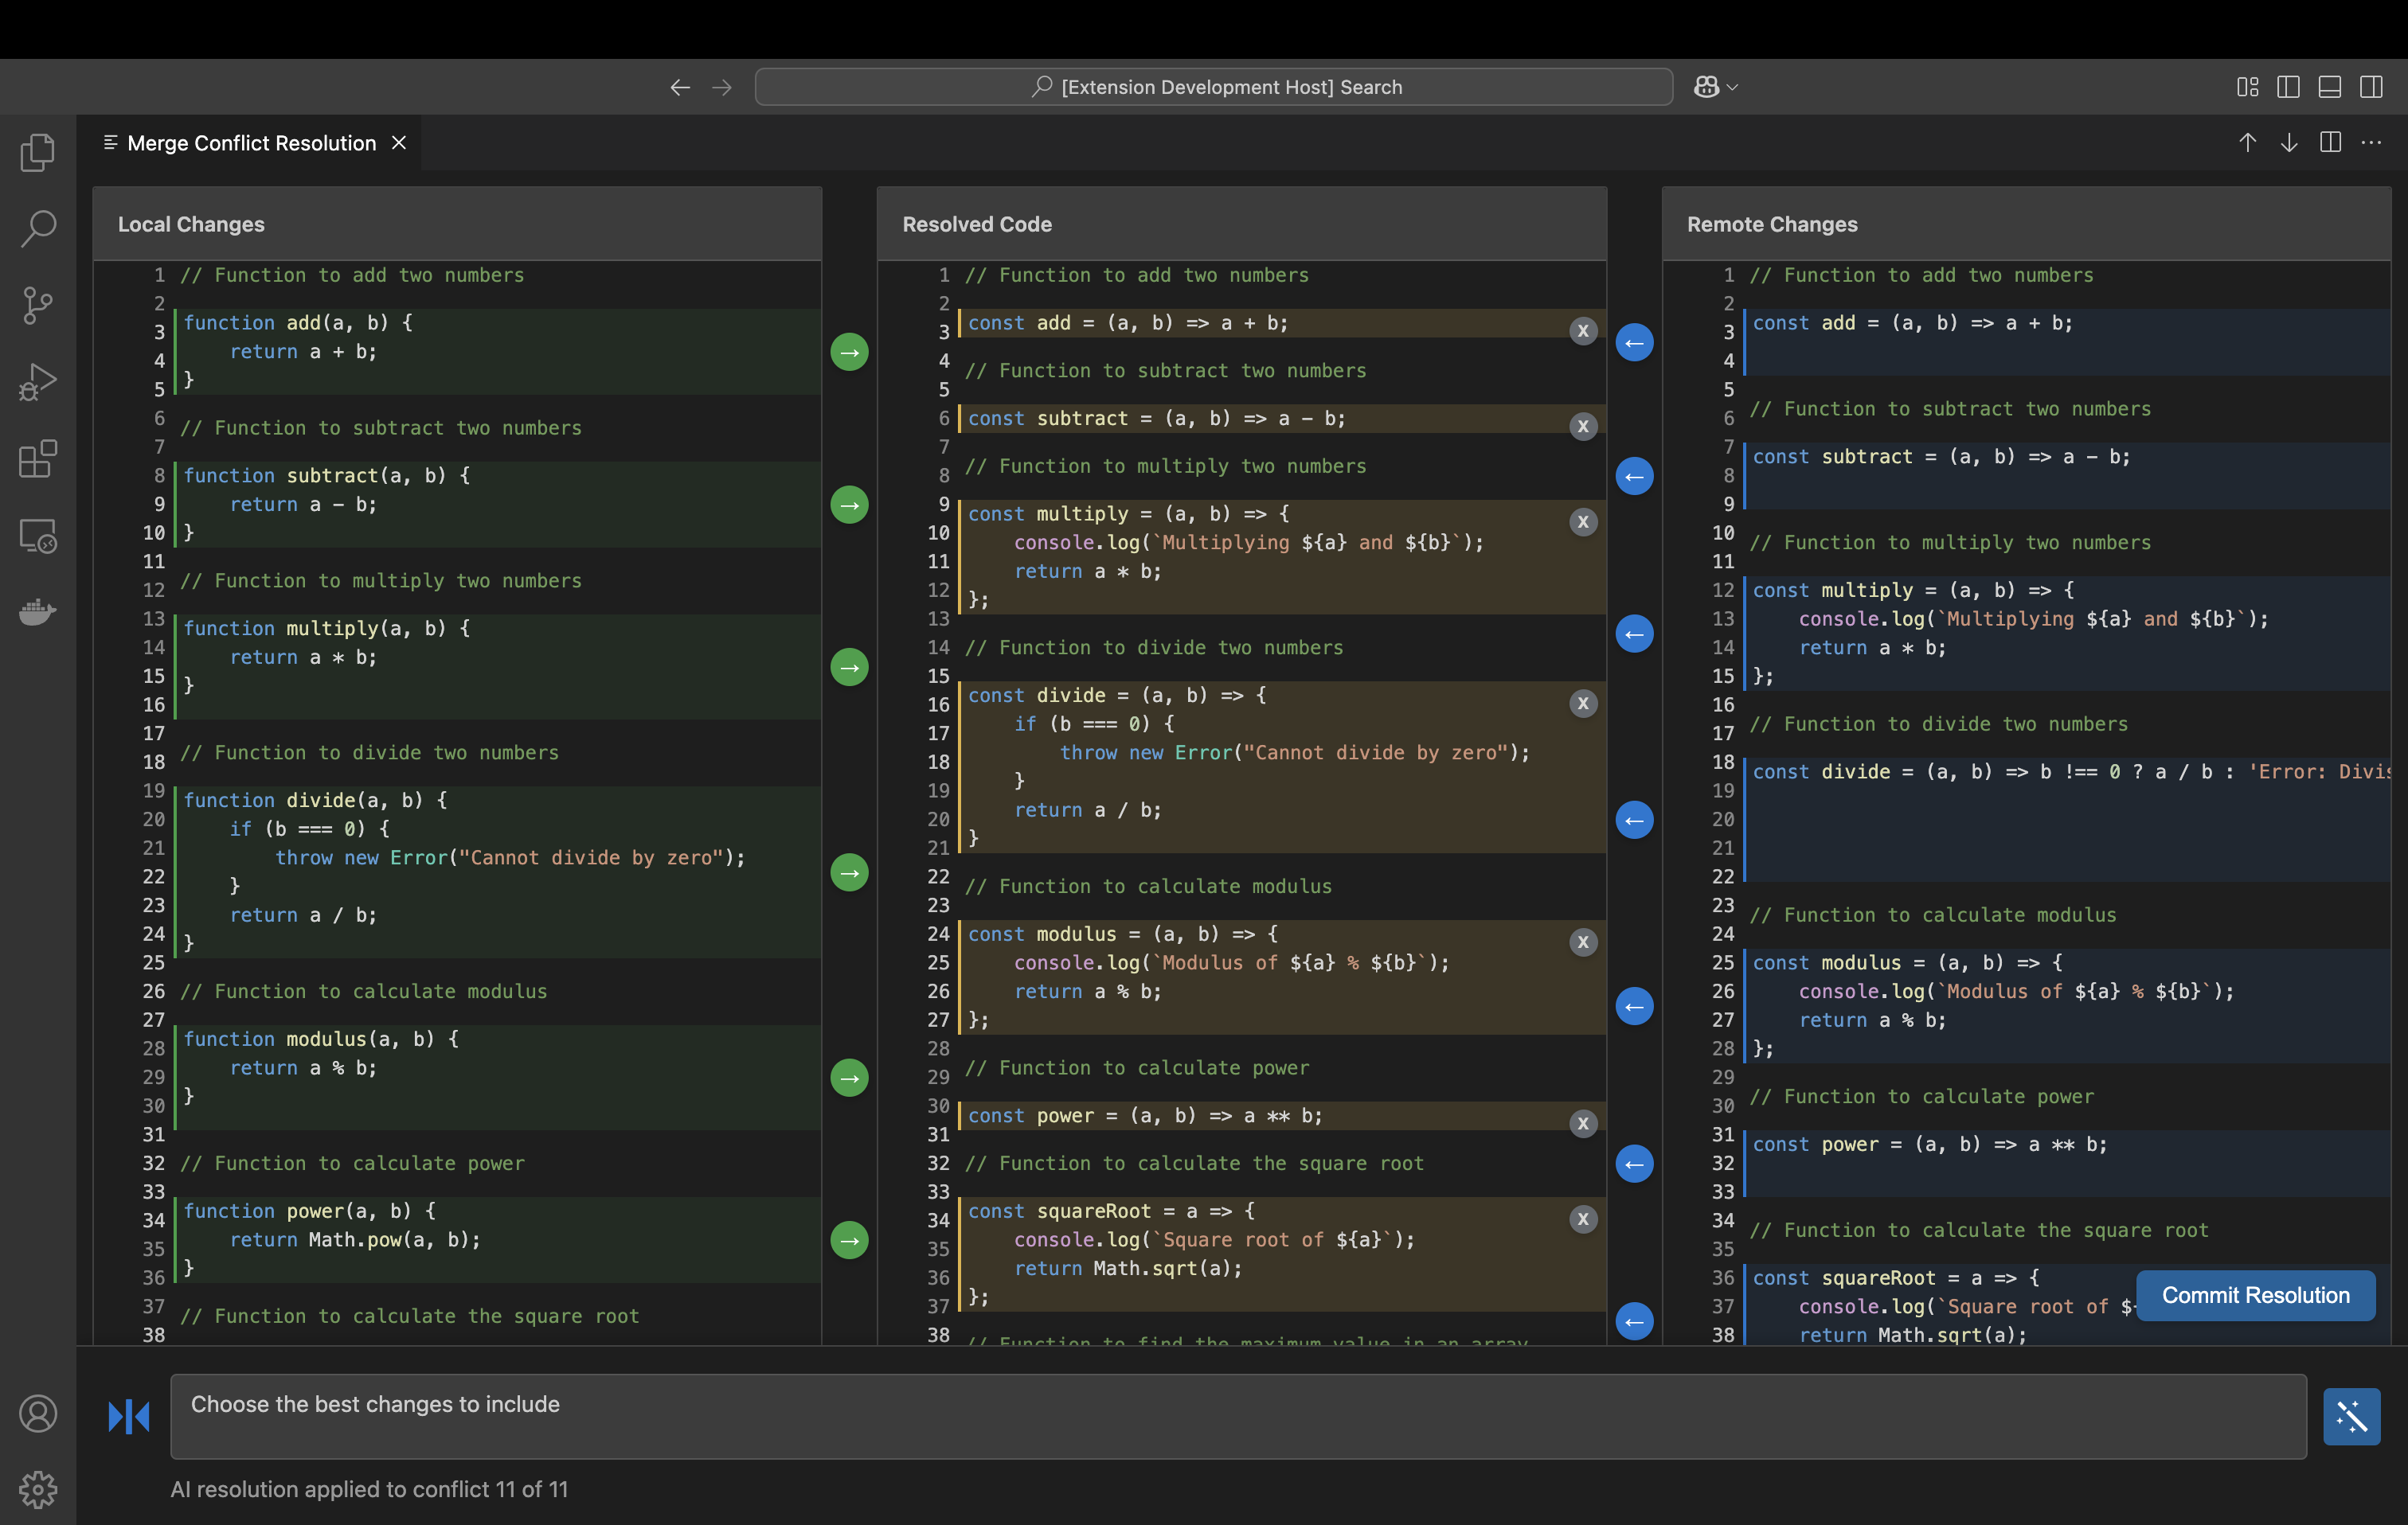2408x1525 pixels.
Task: Open the Extensions view
Action: tap(37, 458)
